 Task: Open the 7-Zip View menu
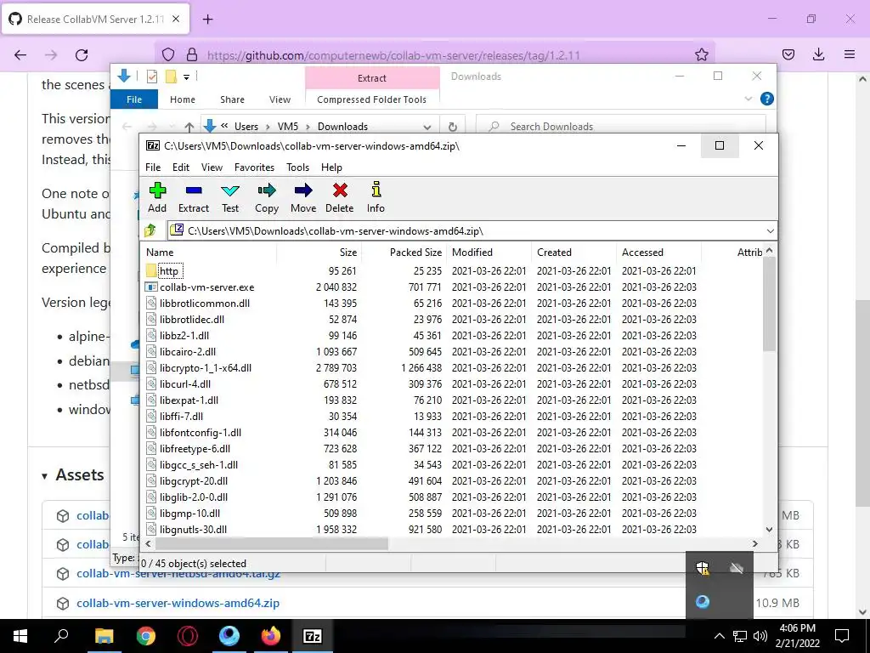point(212,168)
